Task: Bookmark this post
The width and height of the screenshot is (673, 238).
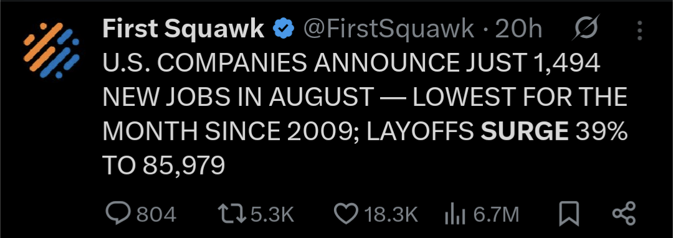Action: (x=570, y=214)
